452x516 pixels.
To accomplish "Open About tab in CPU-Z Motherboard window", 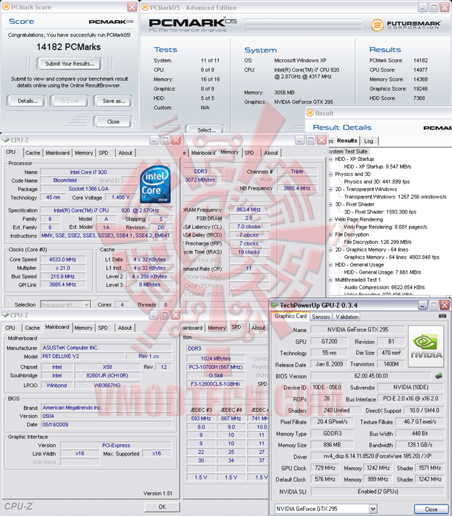I will click(125, 328).
